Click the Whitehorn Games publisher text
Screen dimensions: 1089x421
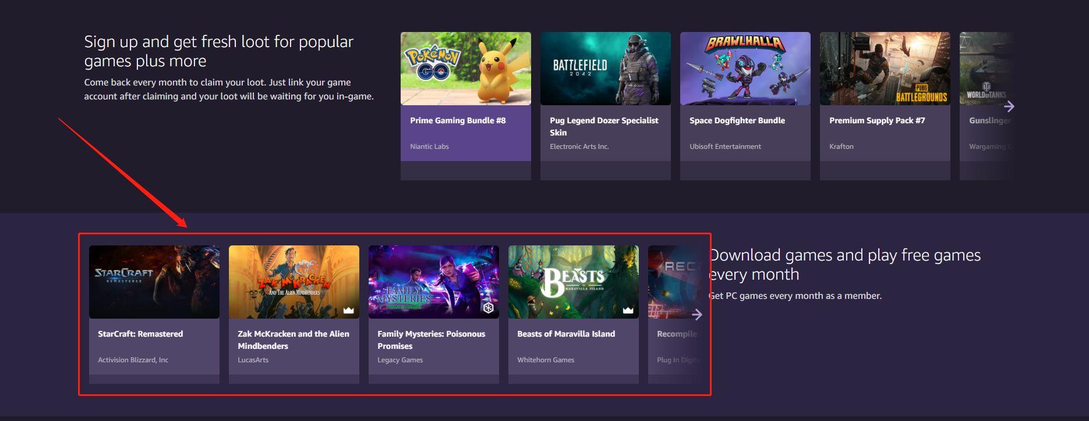pyautogui.click(x=546, y=360)
